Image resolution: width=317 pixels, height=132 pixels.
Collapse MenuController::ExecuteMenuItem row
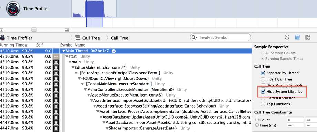click(x=85, y=90)
